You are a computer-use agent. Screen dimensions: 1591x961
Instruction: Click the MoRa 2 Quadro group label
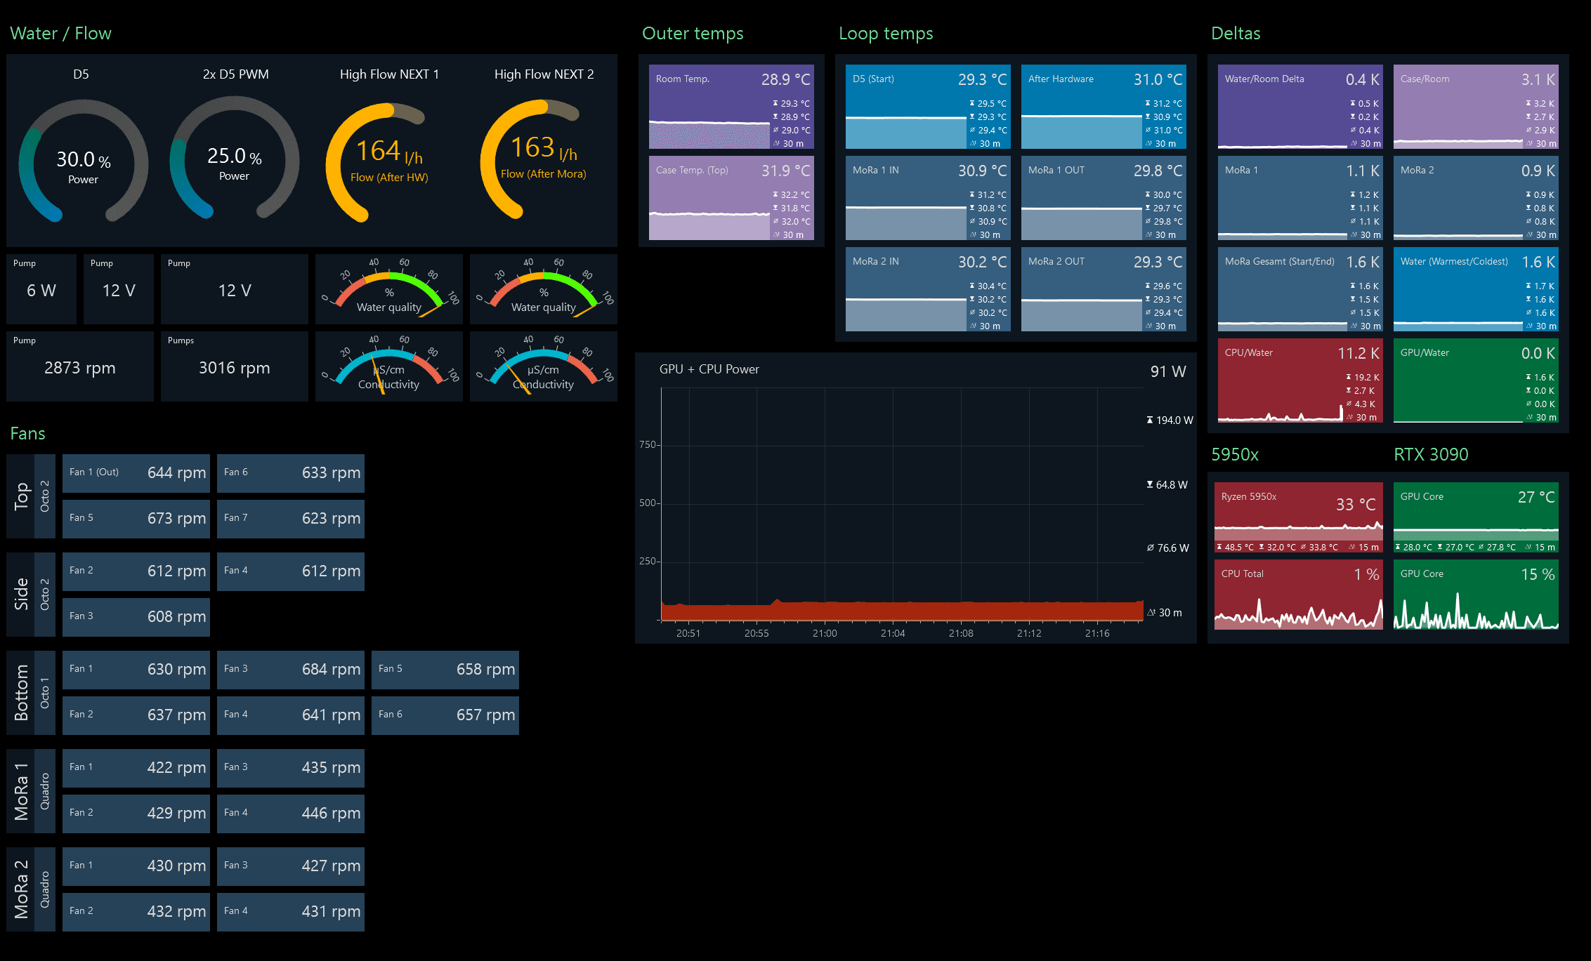pyautogui.click(x=31, y=889)
